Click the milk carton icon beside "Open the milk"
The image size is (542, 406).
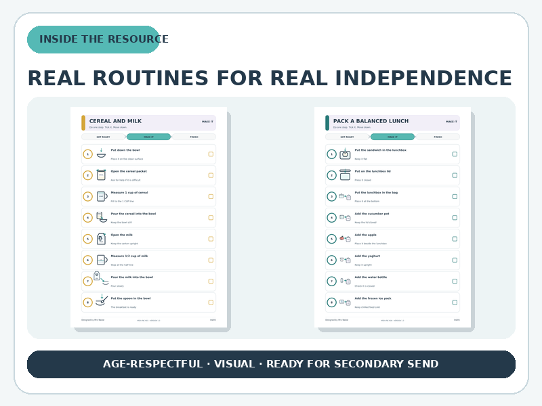click(x=101, y=239)
